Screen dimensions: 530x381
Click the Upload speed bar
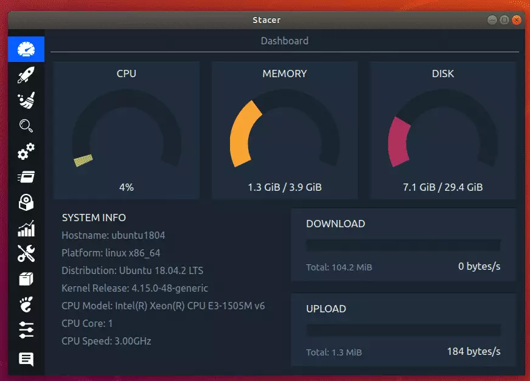point(403,331)
